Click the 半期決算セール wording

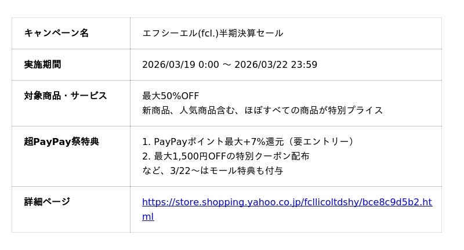coord(255,33)
